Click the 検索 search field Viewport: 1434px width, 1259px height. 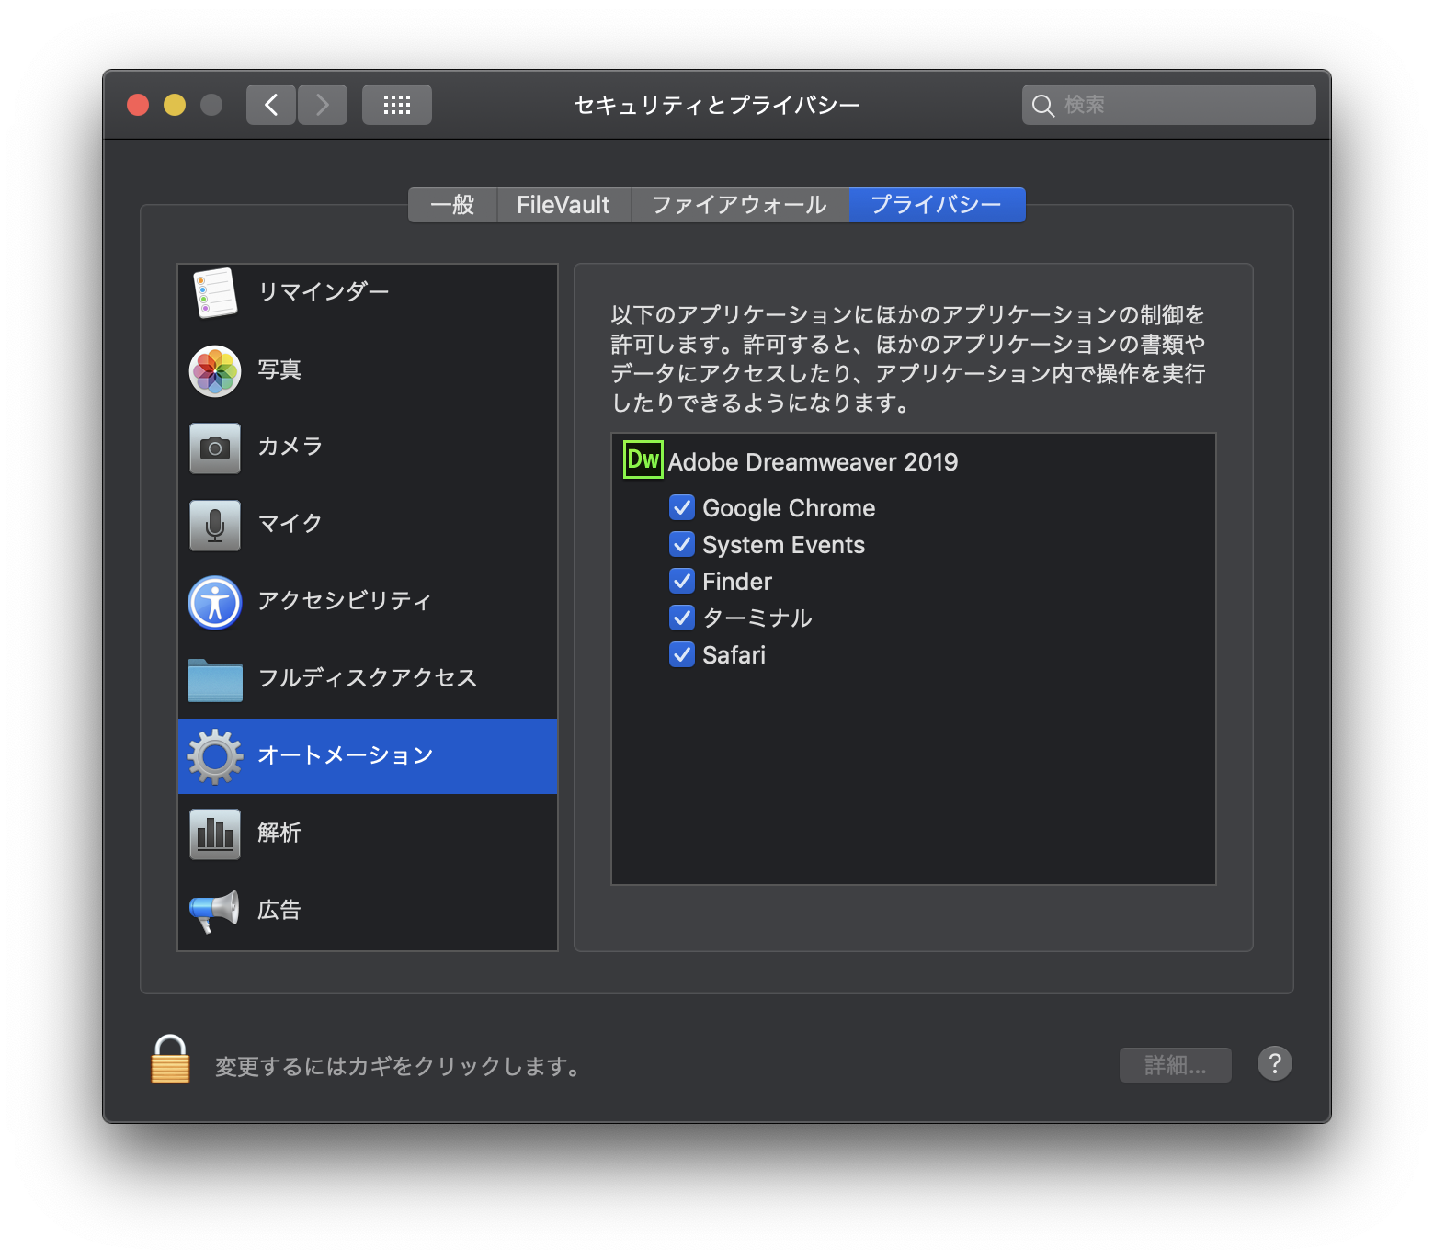(1169, 105)
